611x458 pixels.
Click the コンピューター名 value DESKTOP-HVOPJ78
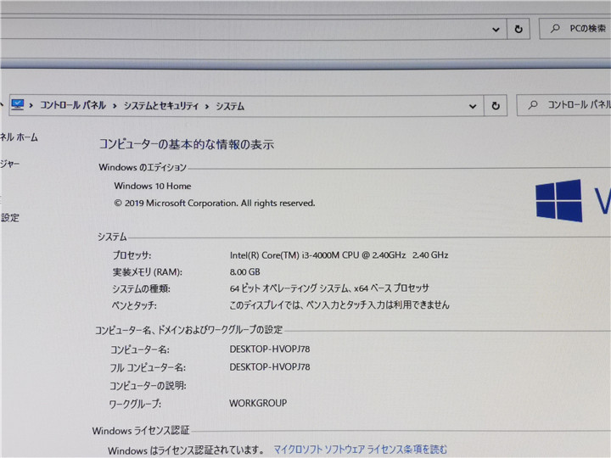coord(270,349)
